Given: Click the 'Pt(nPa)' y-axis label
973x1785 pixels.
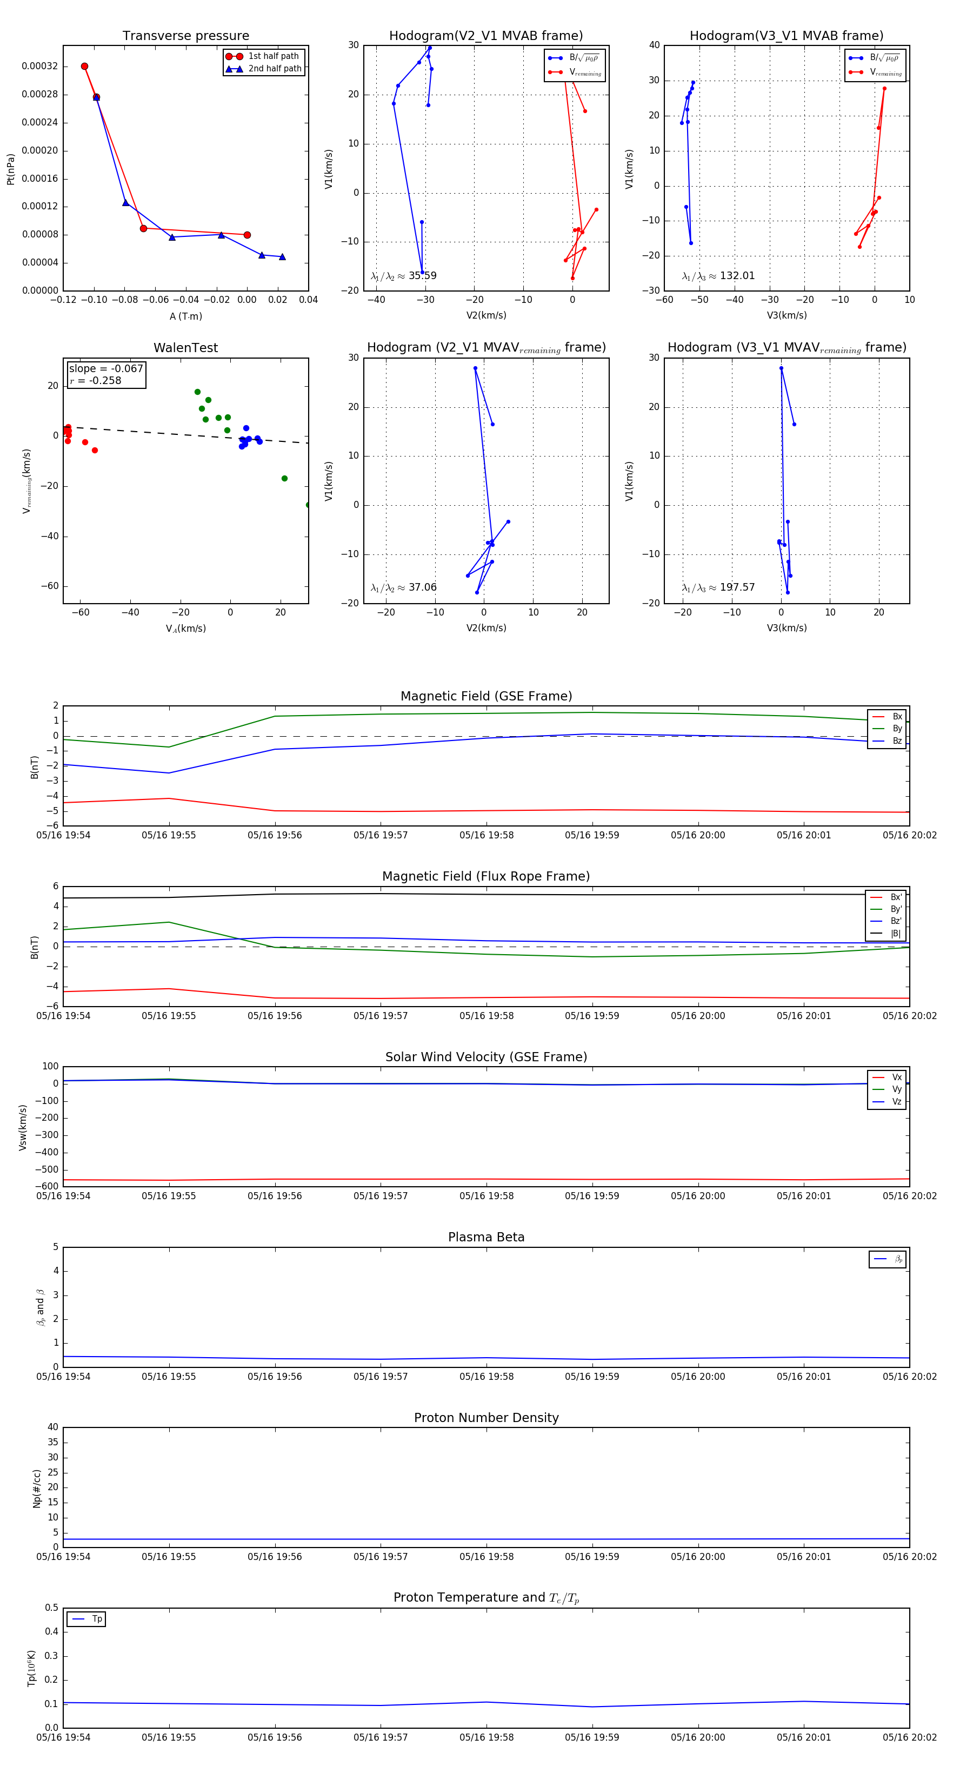Looking at the screenshot, I should point(10,169).
